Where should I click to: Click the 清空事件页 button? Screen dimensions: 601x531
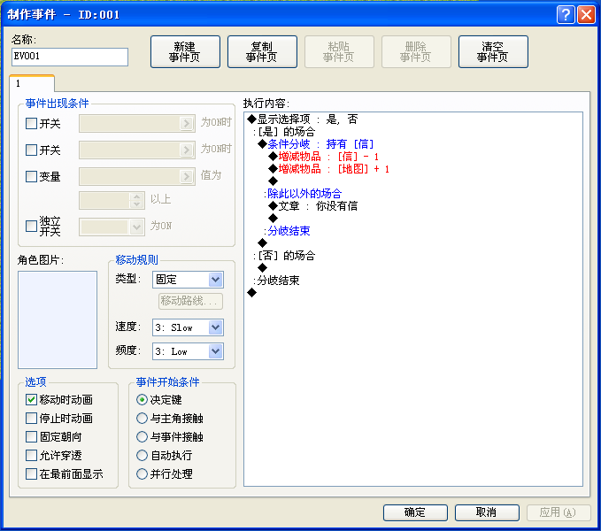tap(493, 52)
